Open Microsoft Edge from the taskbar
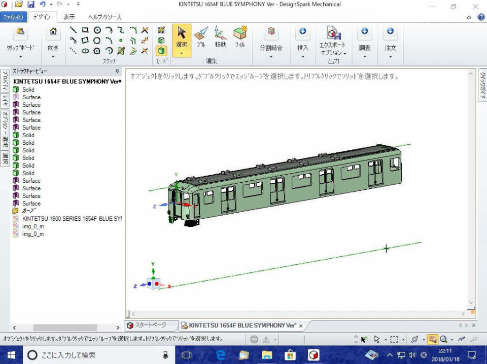Screen dimensions: 487x364 pos(221,355)
